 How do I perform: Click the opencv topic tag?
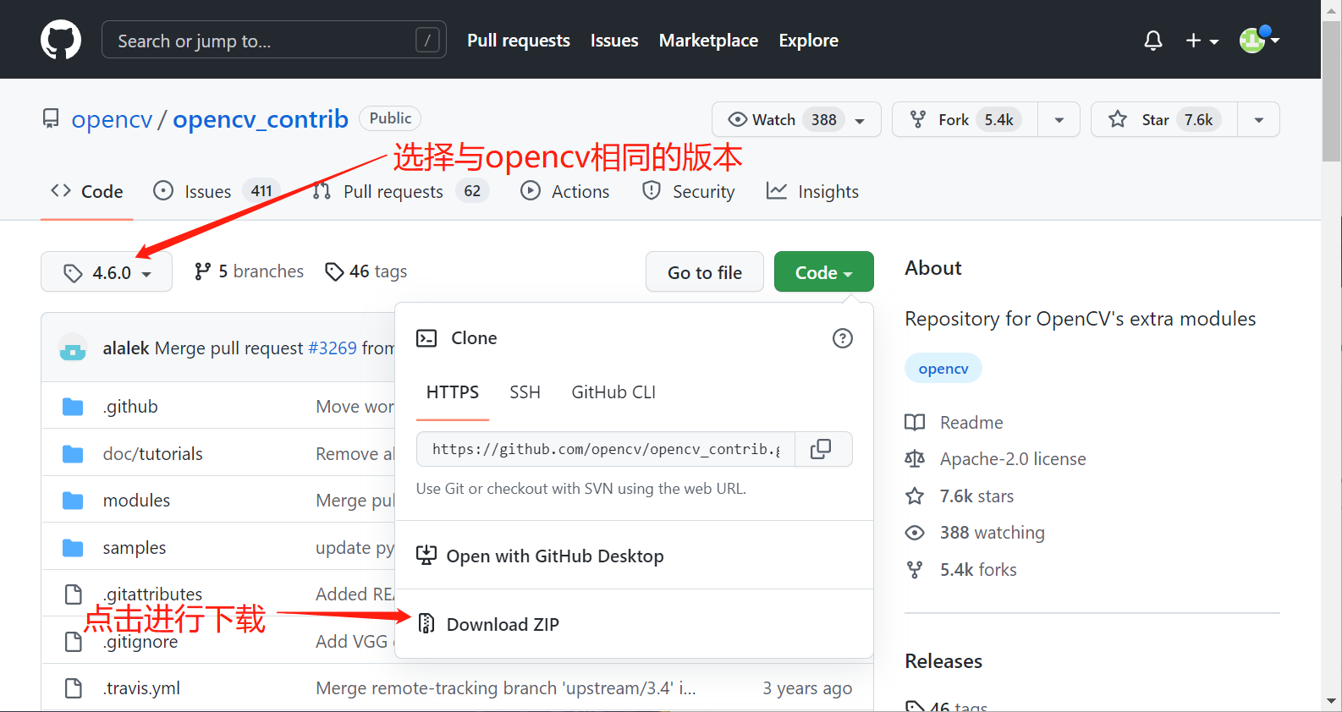click(943, 369)
